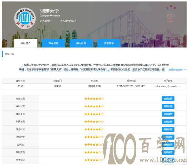Click the email zhaosheng@xtu.edu.cn
Image resolution: width=191 pixels, height=168 pixels.
point(168,86)
